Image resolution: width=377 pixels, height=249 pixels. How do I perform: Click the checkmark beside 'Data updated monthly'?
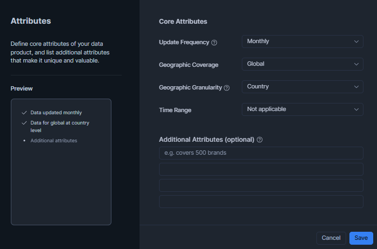24,113
